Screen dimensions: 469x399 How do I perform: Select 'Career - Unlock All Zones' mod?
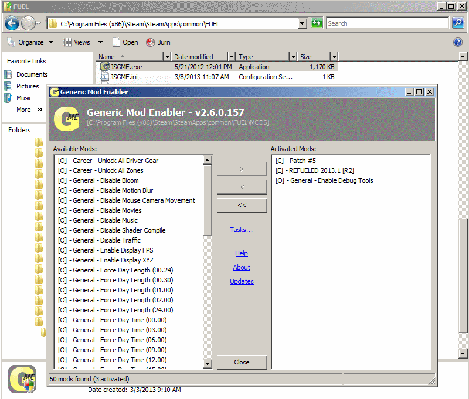coord(100,170)
